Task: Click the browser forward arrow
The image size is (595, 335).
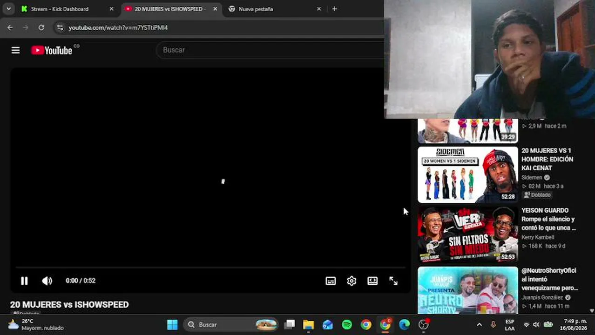Action: click(x=26, y=28)
